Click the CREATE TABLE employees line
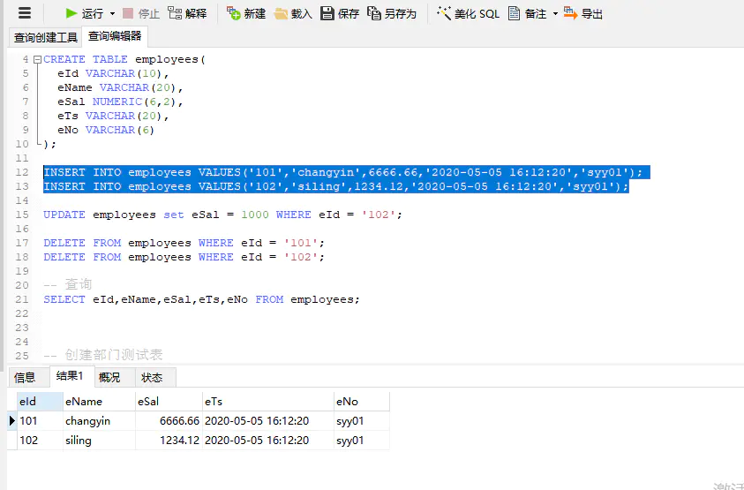744x490 pixels. tap(124, 59)
